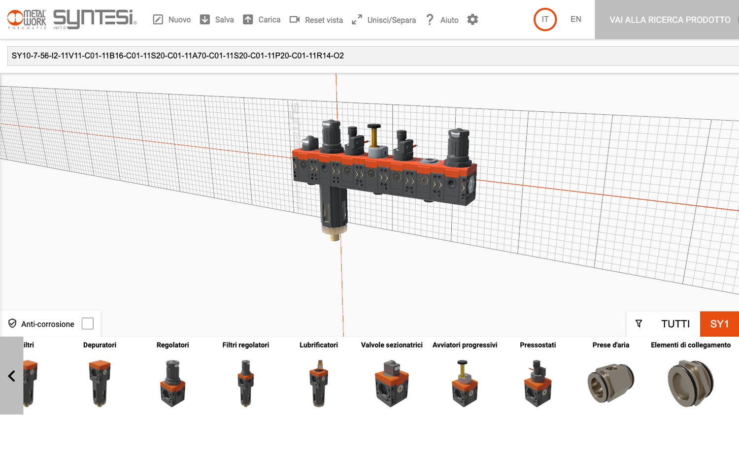This screenshot has height=449, width=739.
Task: Click the Prese d'aria category label
Action: click(x=611, y=345)
